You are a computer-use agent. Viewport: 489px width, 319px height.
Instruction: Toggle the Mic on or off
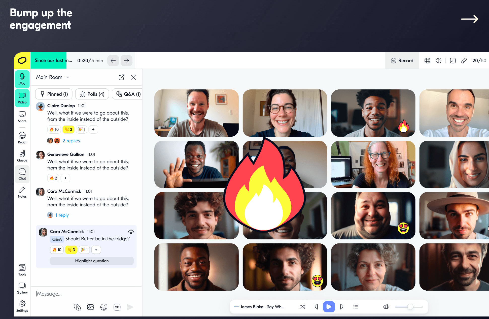click(22, 79)
